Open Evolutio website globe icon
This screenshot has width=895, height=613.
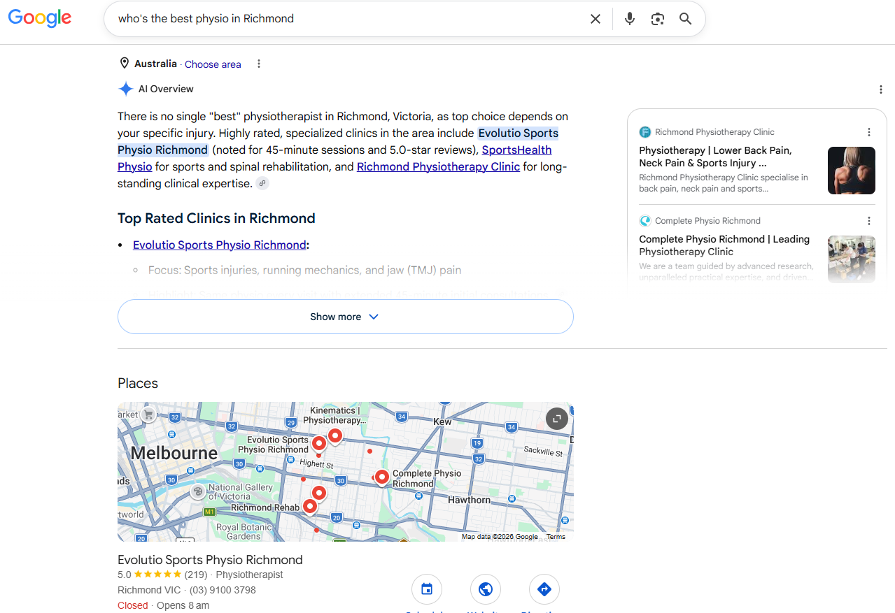tap(486, 589)
